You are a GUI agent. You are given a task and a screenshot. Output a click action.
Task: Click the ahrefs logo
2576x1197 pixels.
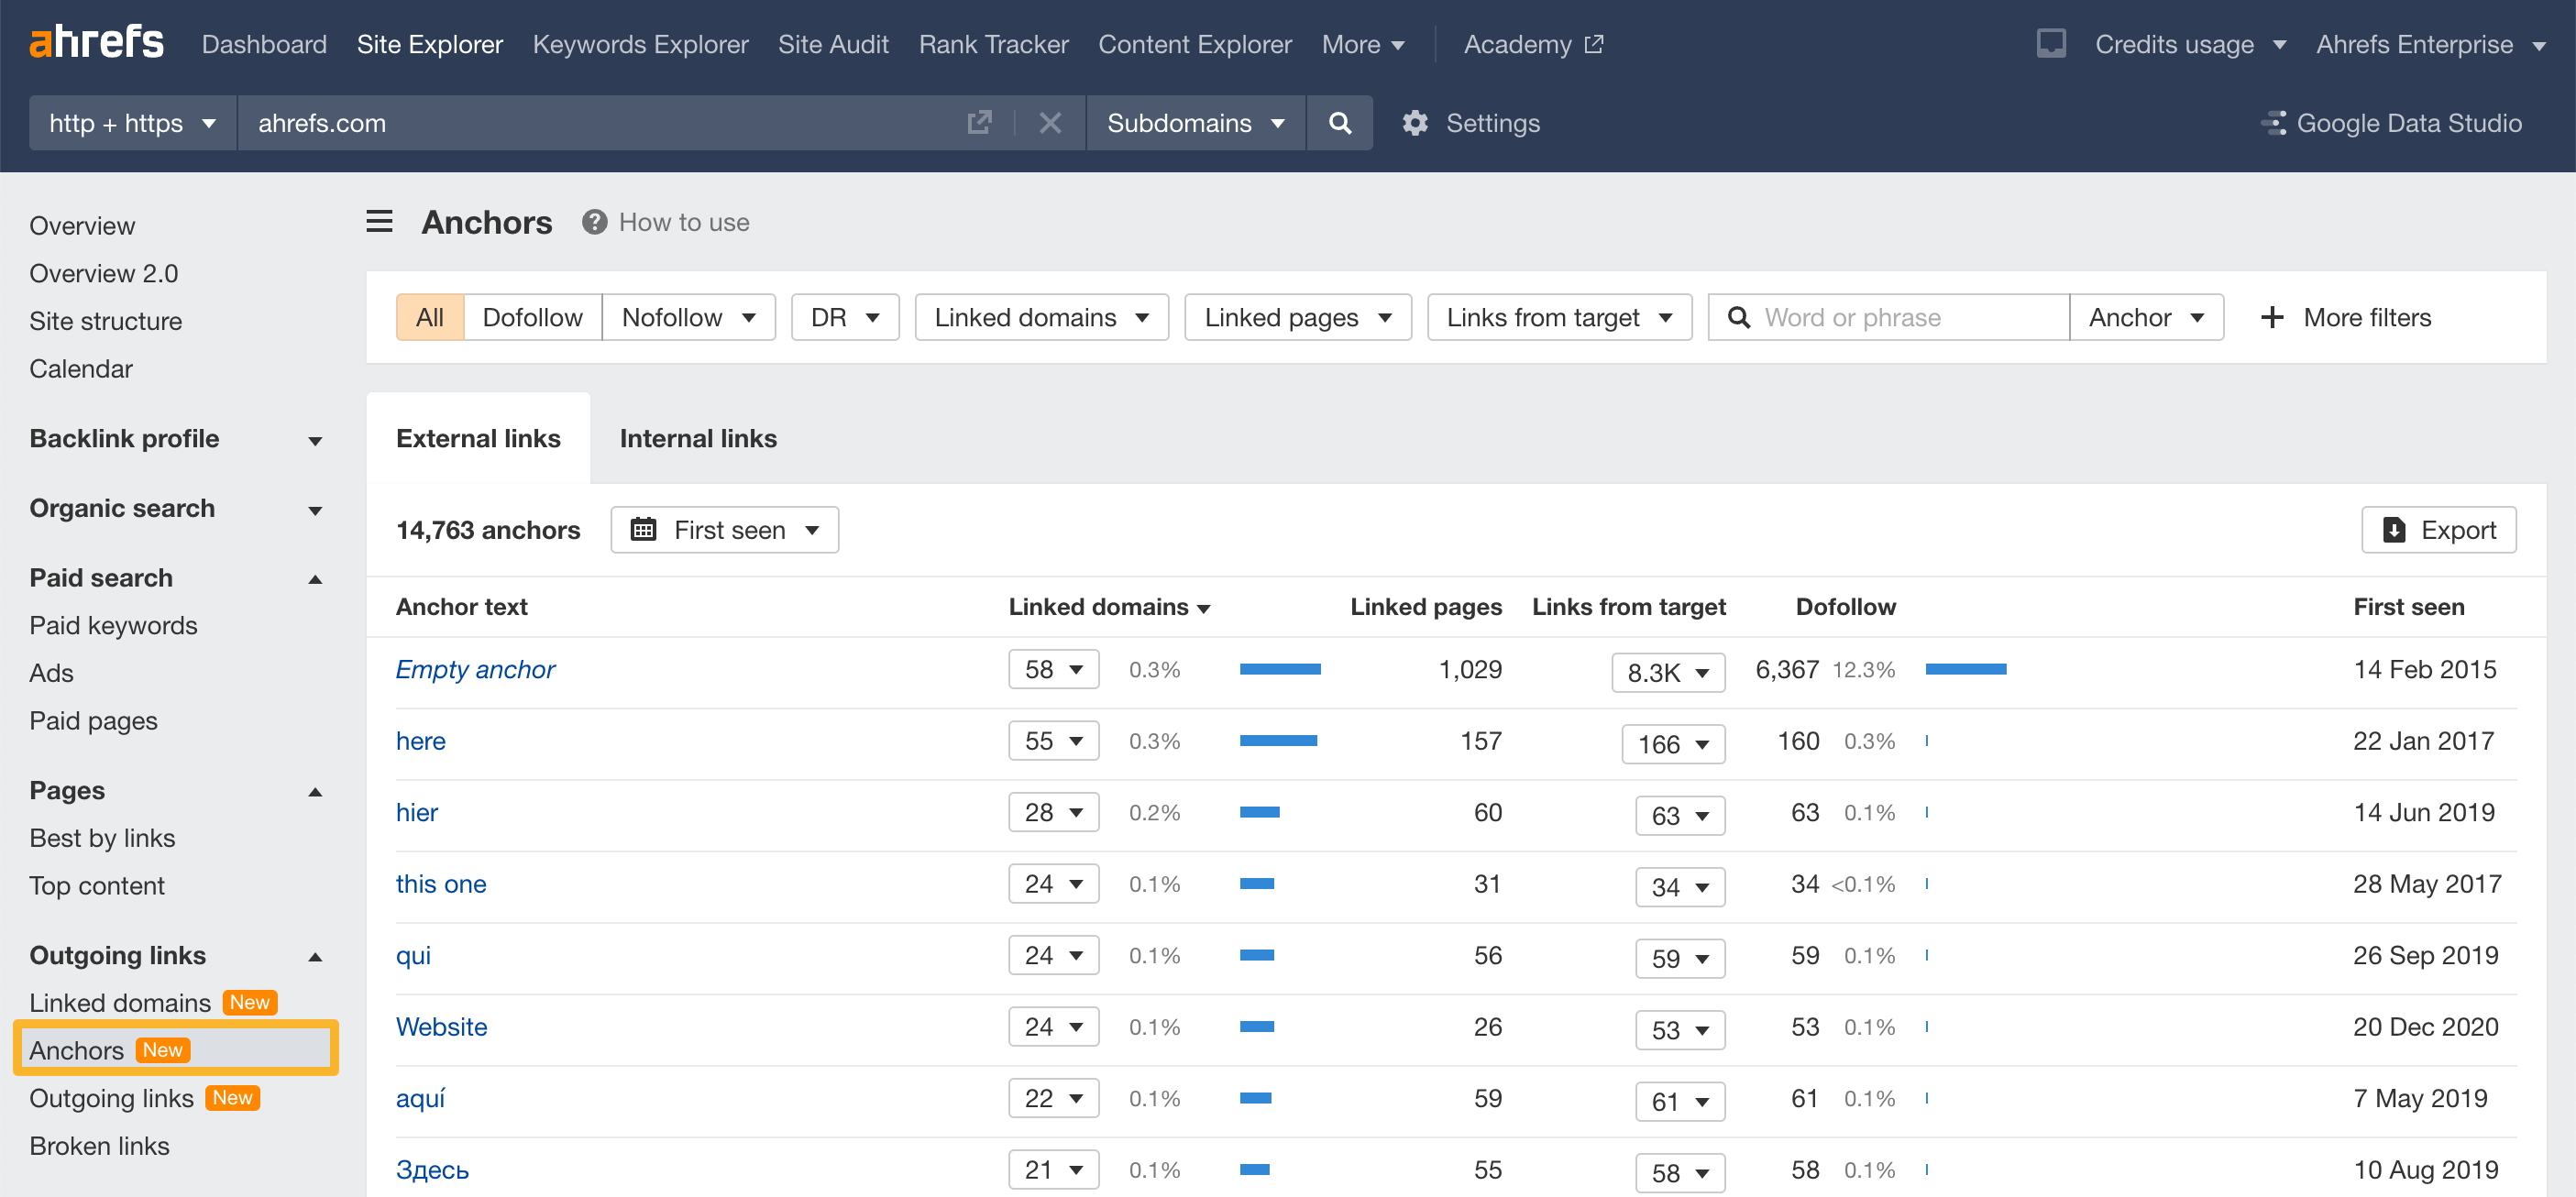point(96,42)
